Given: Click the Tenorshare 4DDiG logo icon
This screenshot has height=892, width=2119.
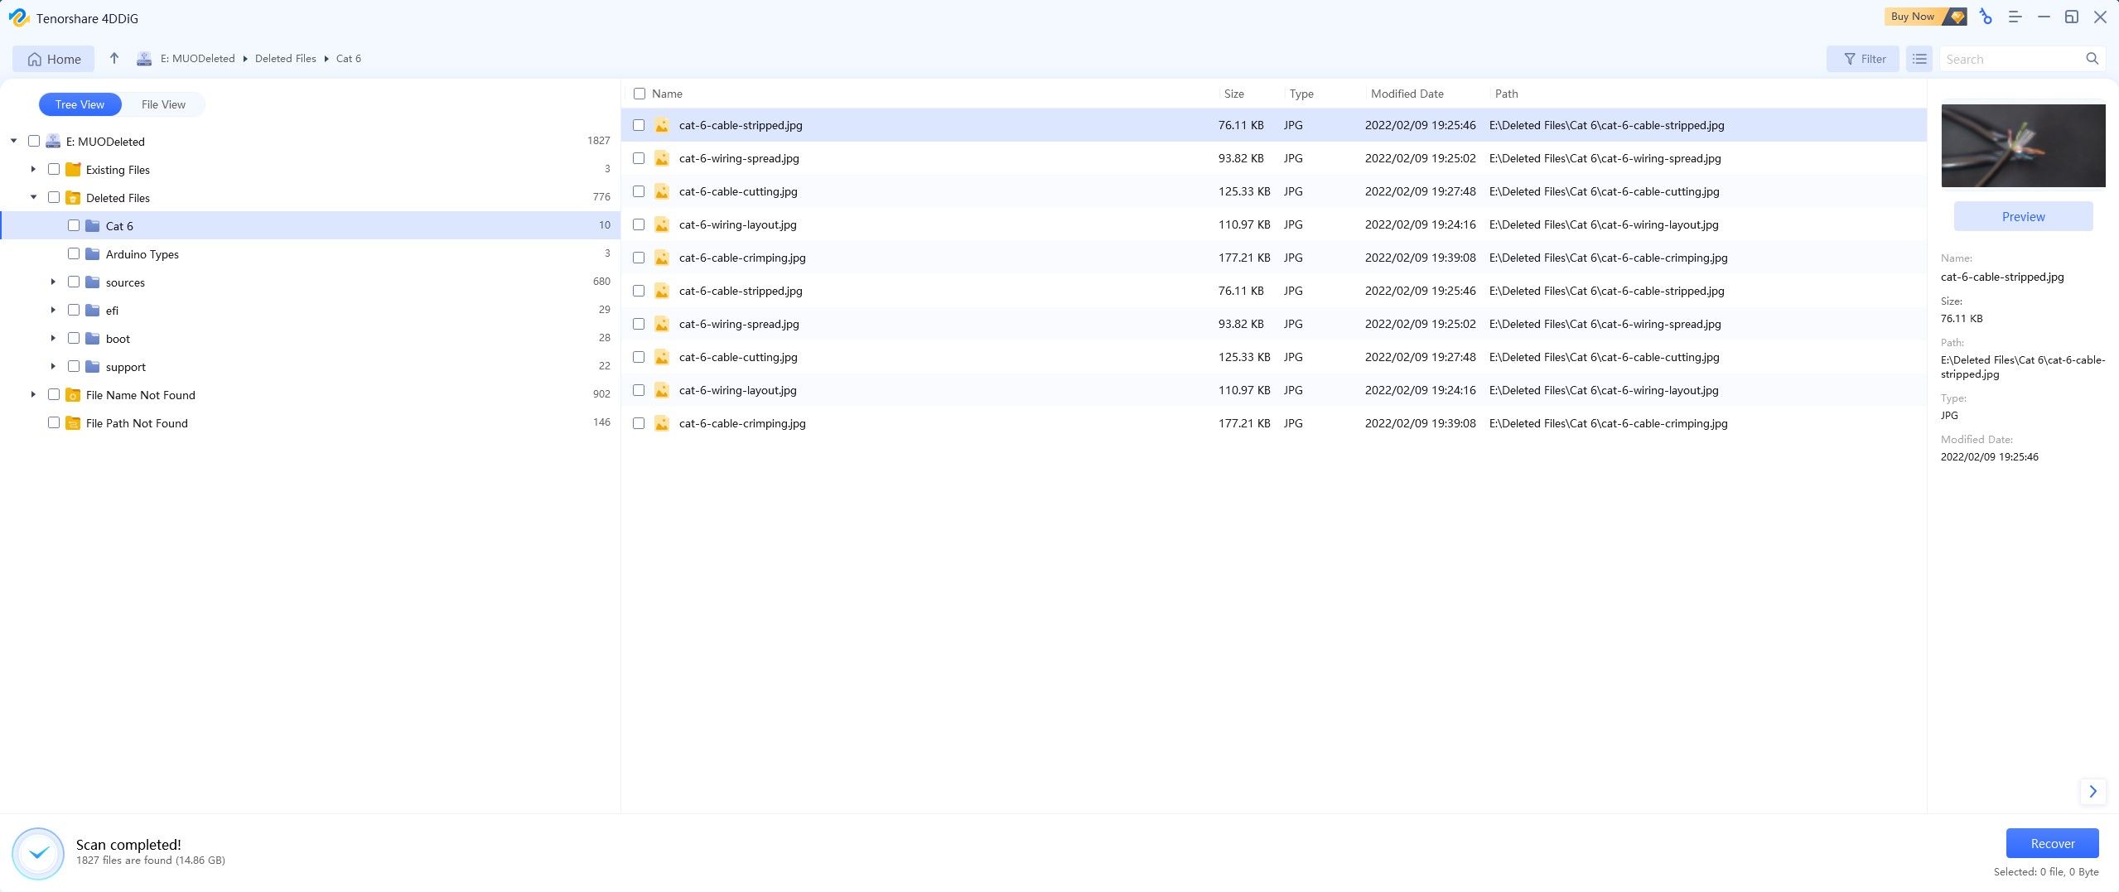Looking at the screenshot, I should (x=18, y=17).
